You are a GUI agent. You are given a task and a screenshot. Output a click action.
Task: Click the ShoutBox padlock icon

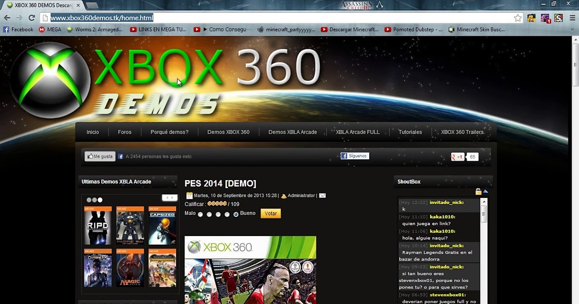point(478,192)
